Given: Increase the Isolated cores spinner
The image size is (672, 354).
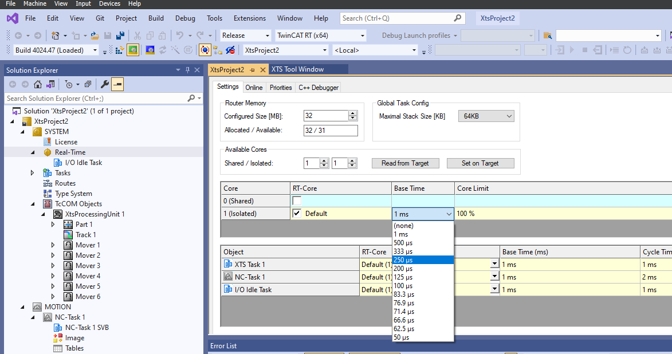Looking at the screenshot, I should pos(352,161).
